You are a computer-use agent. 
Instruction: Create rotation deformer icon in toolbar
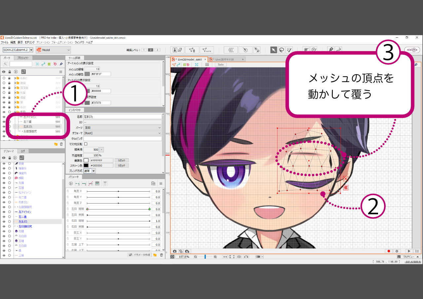[x=245, y=50]
